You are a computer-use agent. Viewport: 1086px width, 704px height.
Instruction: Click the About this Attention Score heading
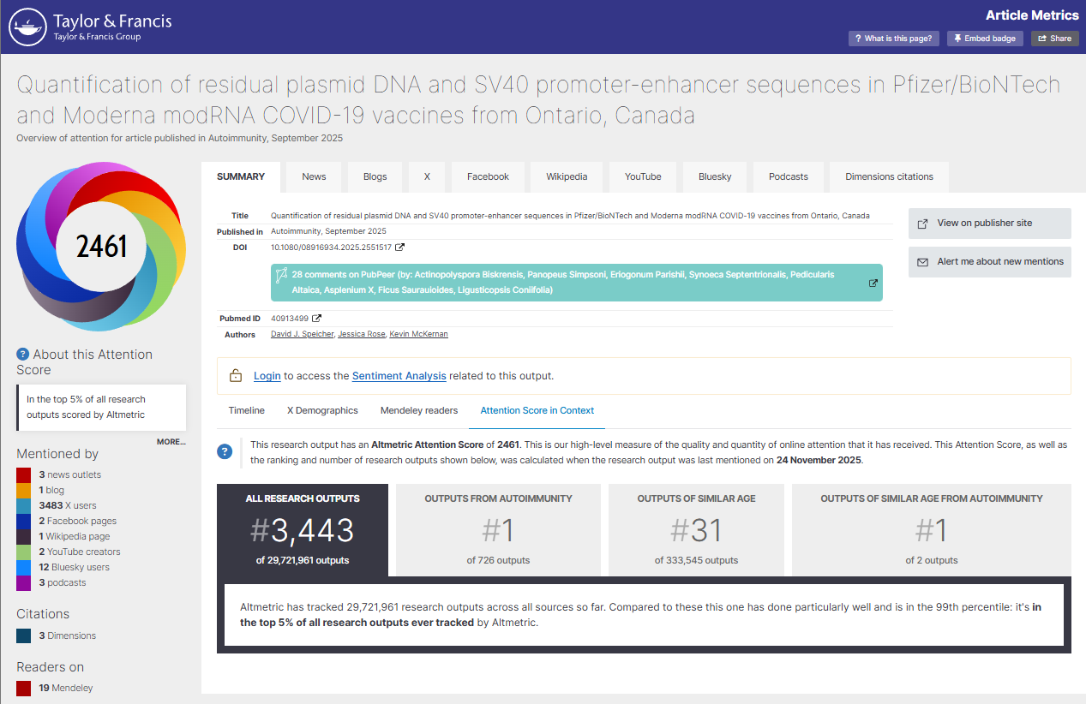[85, 362]
